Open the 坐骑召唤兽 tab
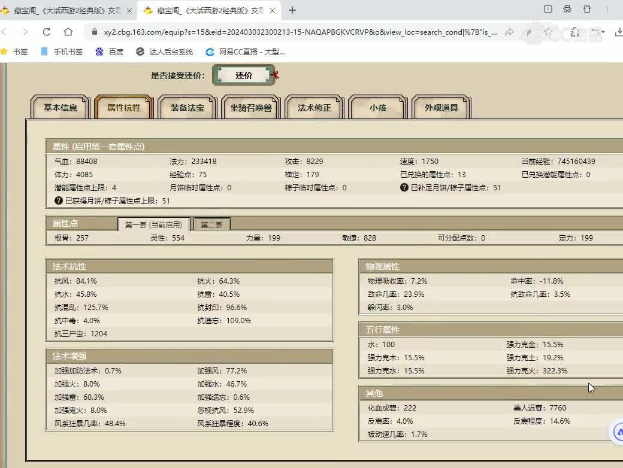This screenshot has width=623, height=468. click(251, 108)
